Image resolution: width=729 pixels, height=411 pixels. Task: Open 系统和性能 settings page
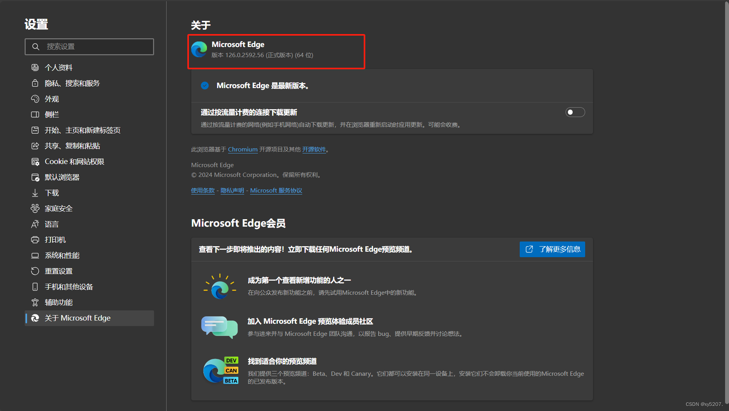89,255
